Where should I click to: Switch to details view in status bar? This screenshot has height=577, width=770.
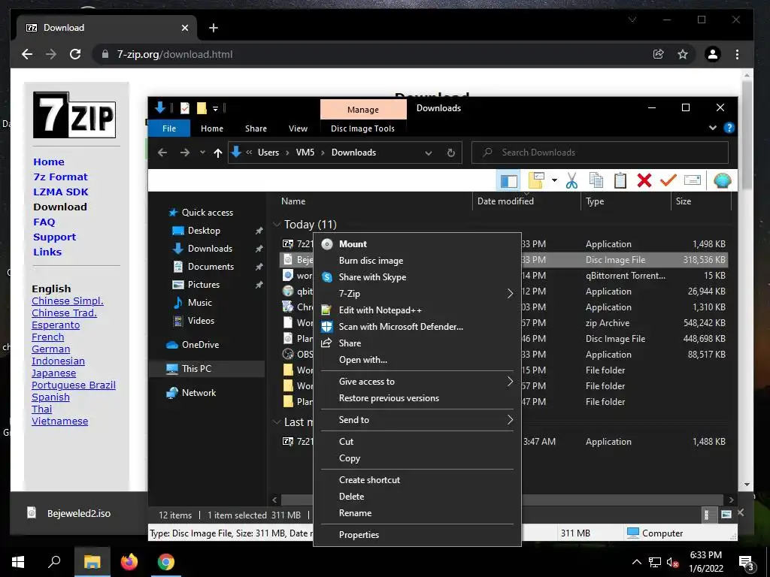pyautogui.click(x=707, y=514)
